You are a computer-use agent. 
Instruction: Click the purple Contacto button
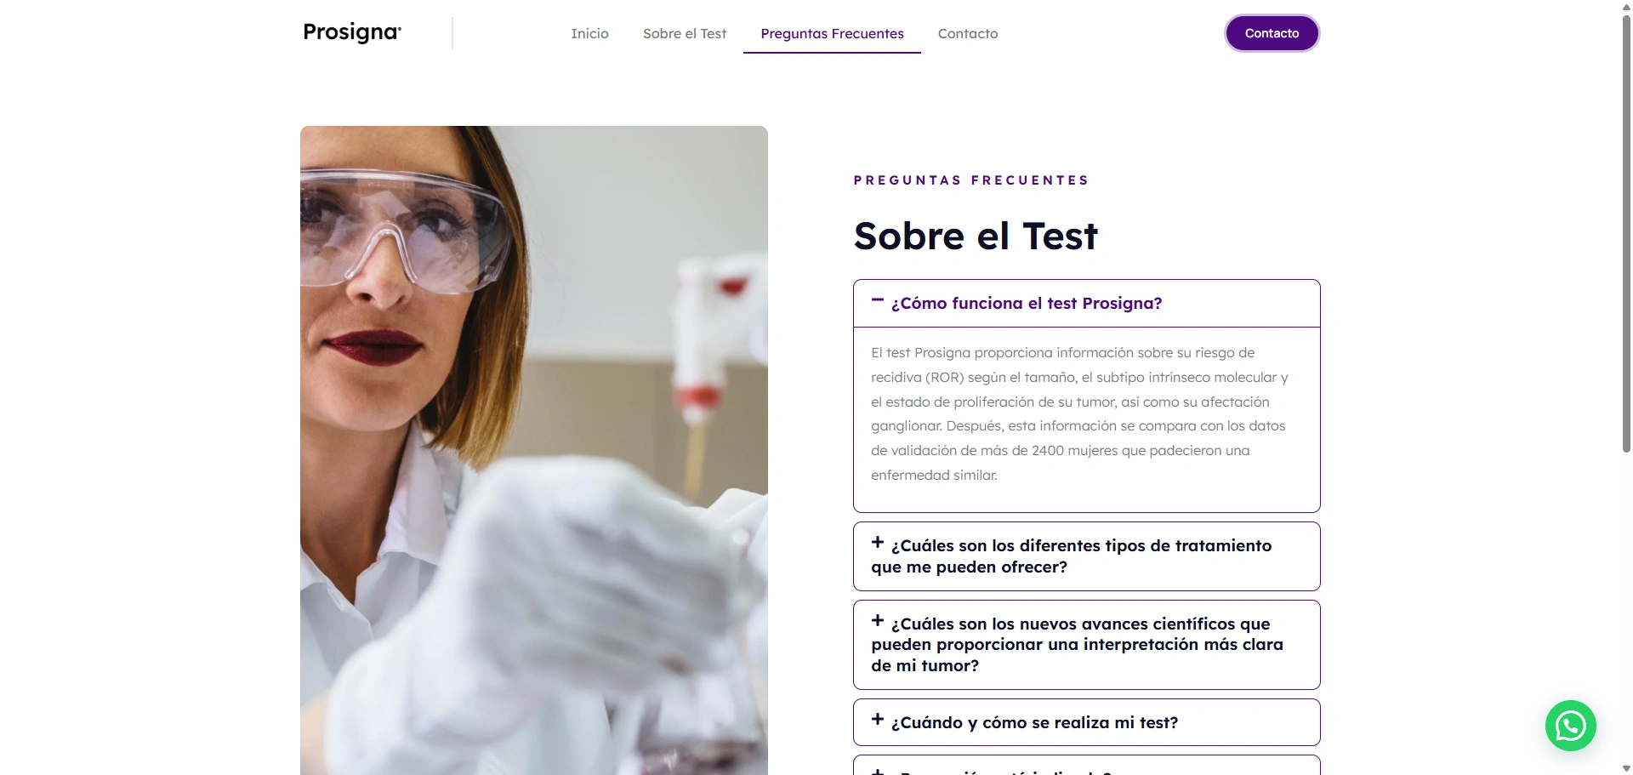(x=1272, y=33)
